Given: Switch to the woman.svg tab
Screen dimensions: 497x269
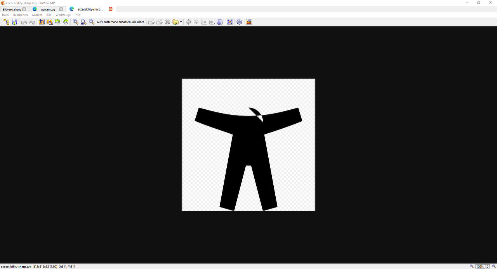Looking at the screenshot, I should [48, 9].
